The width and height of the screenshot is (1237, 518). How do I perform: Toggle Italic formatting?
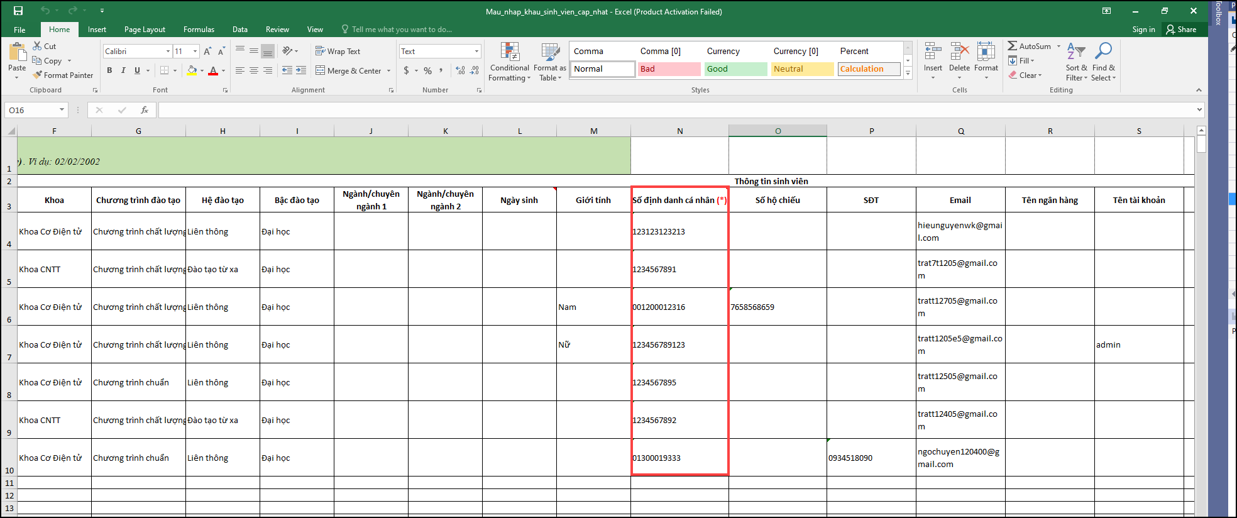coord(123,70)
